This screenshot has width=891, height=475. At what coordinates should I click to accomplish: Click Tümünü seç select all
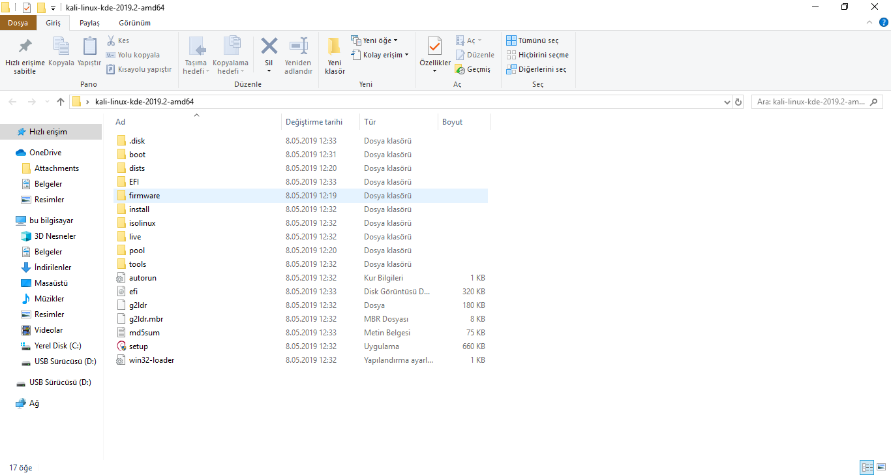coord(532,40)
